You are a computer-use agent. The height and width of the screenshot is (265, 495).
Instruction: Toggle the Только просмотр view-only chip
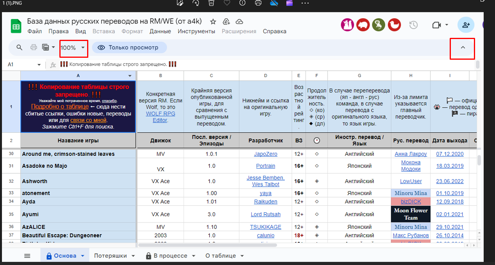click(x=129, y=48)
